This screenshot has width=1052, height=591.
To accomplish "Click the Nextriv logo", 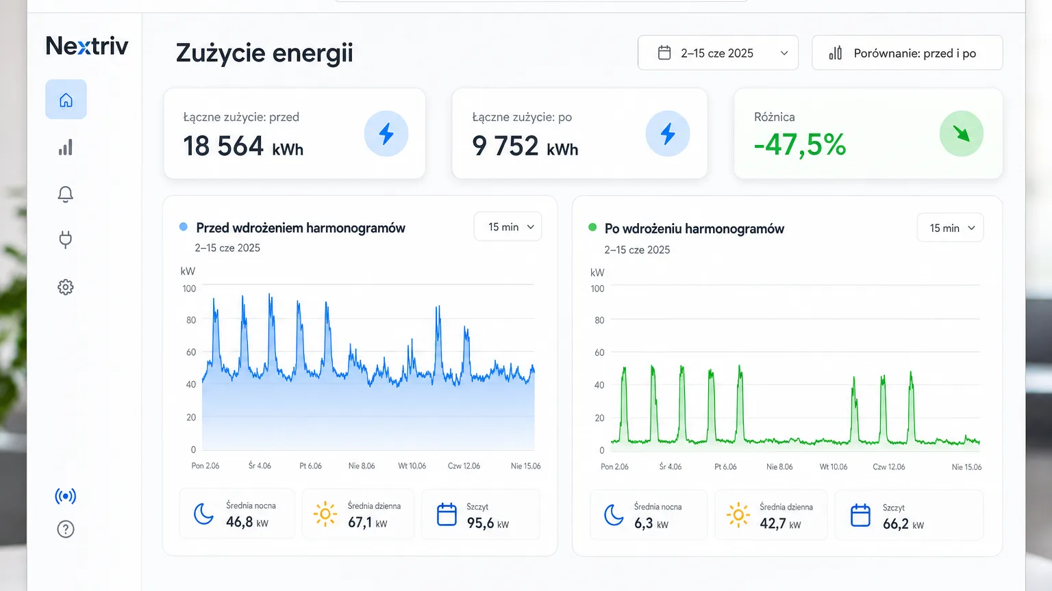I will point(87,46).
